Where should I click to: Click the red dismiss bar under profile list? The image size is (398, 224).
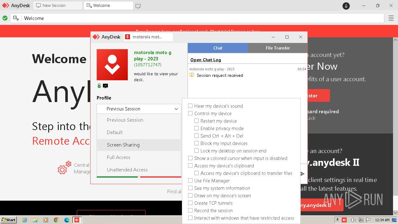tap(161, 177)
